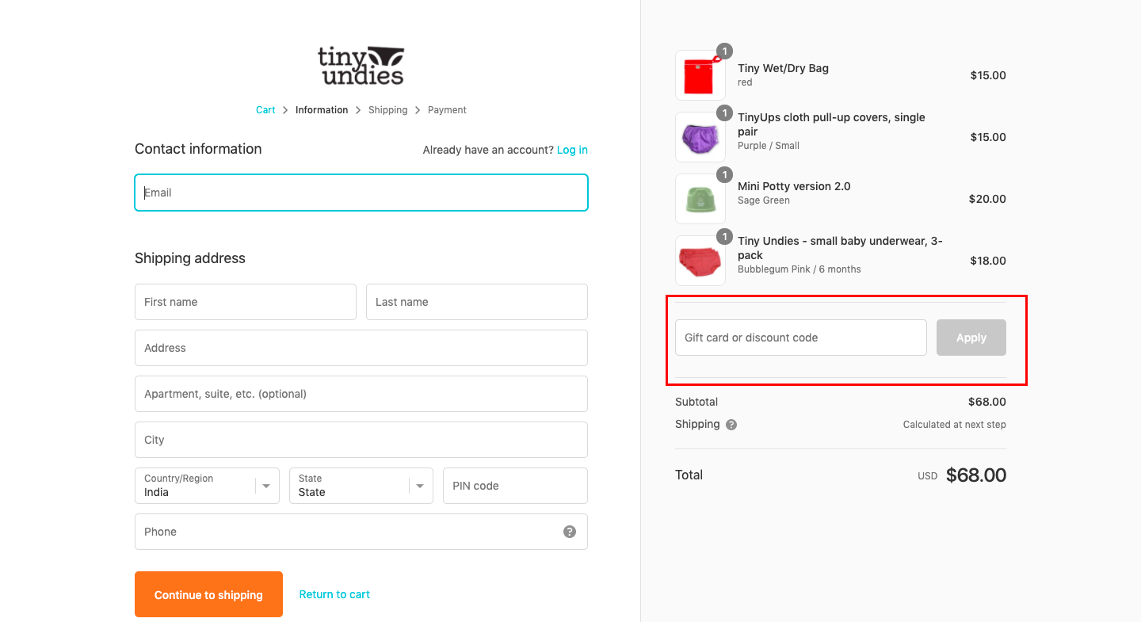Select the Information breadcrumb step

click(x=322, y=110)
